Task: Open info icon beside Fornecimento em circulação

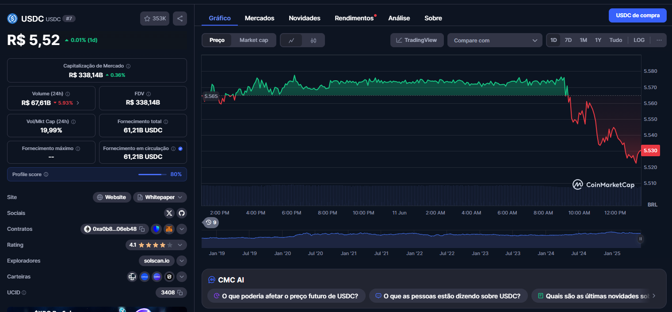Action: coord(173,149)
